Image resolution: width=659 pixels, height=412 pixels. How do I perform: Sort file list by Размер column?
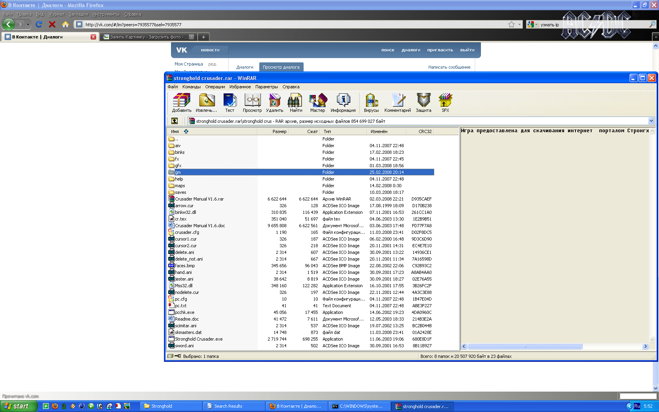coord(273,131)
